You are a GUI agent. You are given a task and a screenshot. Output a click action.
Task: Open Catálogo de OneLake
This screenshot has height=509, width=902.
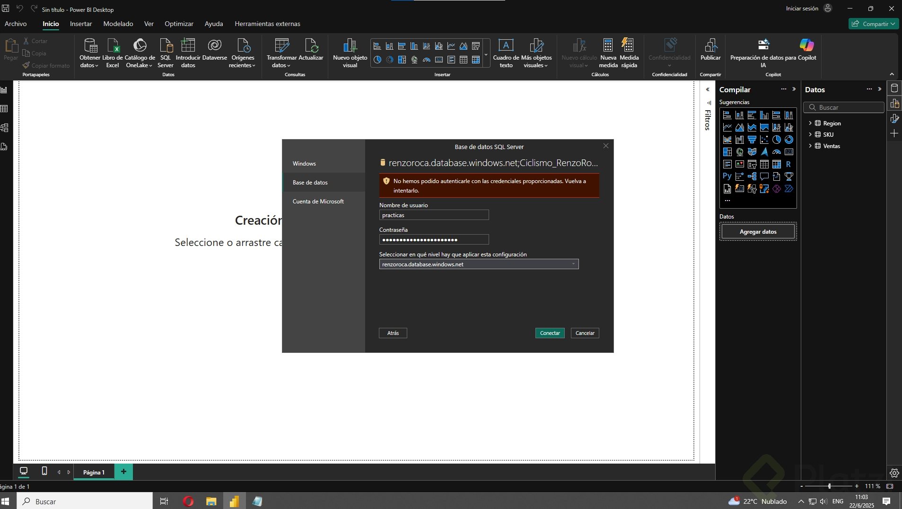[140, 53]
